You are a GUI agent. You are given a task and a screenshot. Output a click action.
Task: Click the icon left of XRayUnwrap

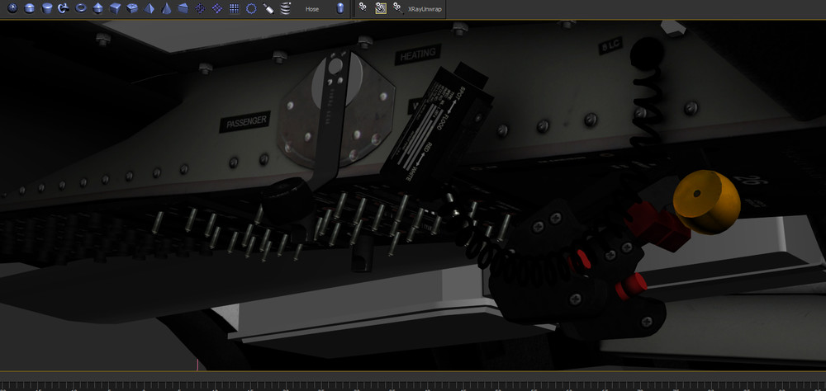pyautogui.click(x=399, y=9)
